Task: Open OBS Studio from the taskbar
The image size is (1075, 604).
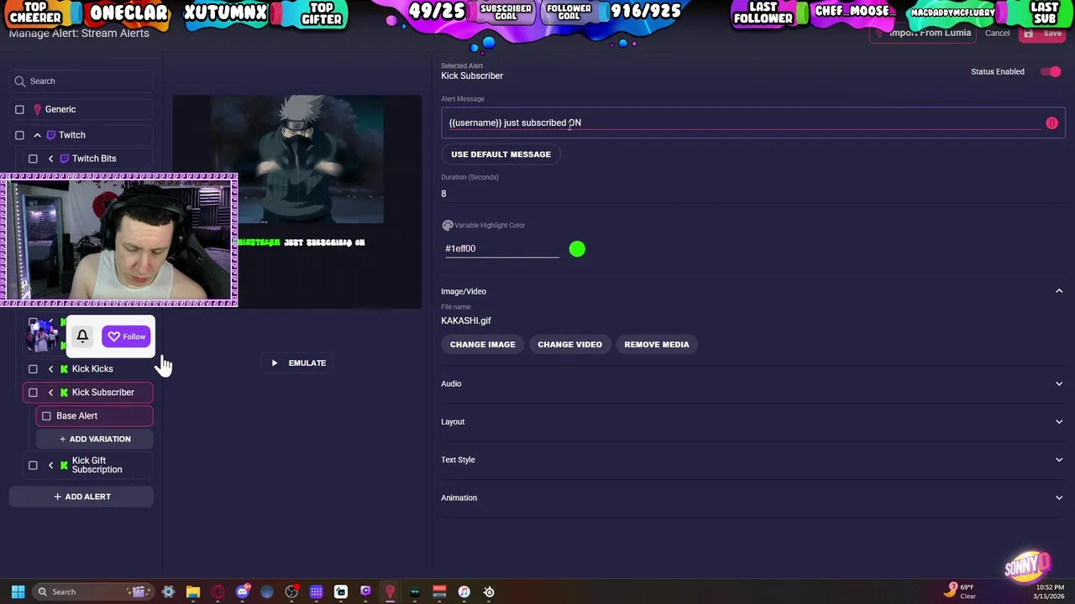Action: coord(291,591)
